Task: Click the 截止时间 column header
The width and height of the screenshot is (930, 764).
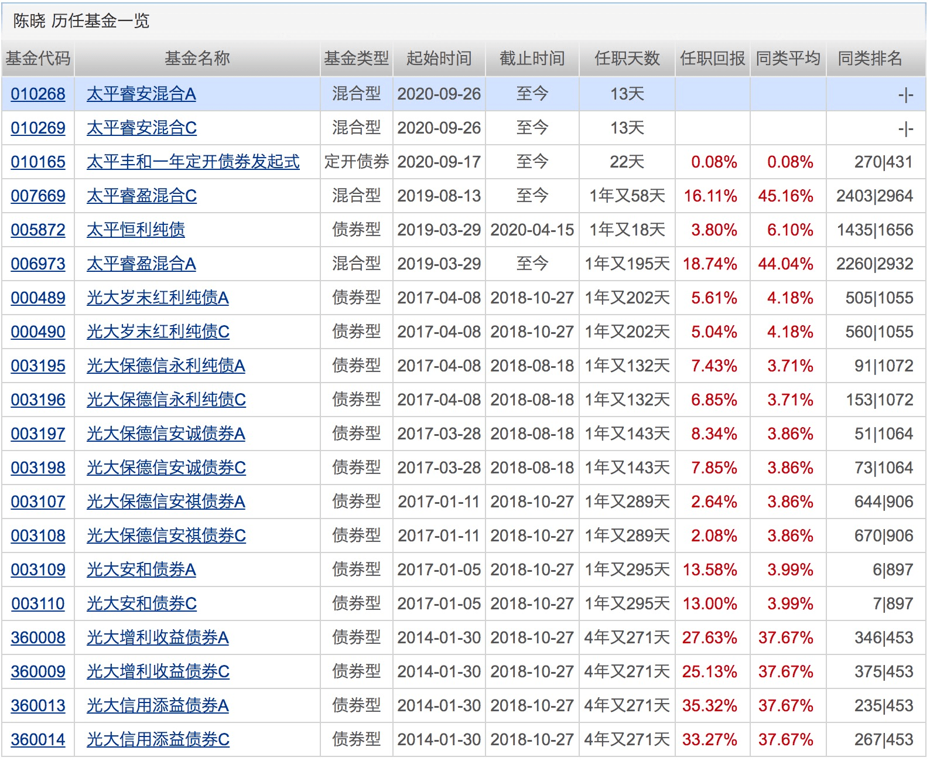Action: [532, 59]
